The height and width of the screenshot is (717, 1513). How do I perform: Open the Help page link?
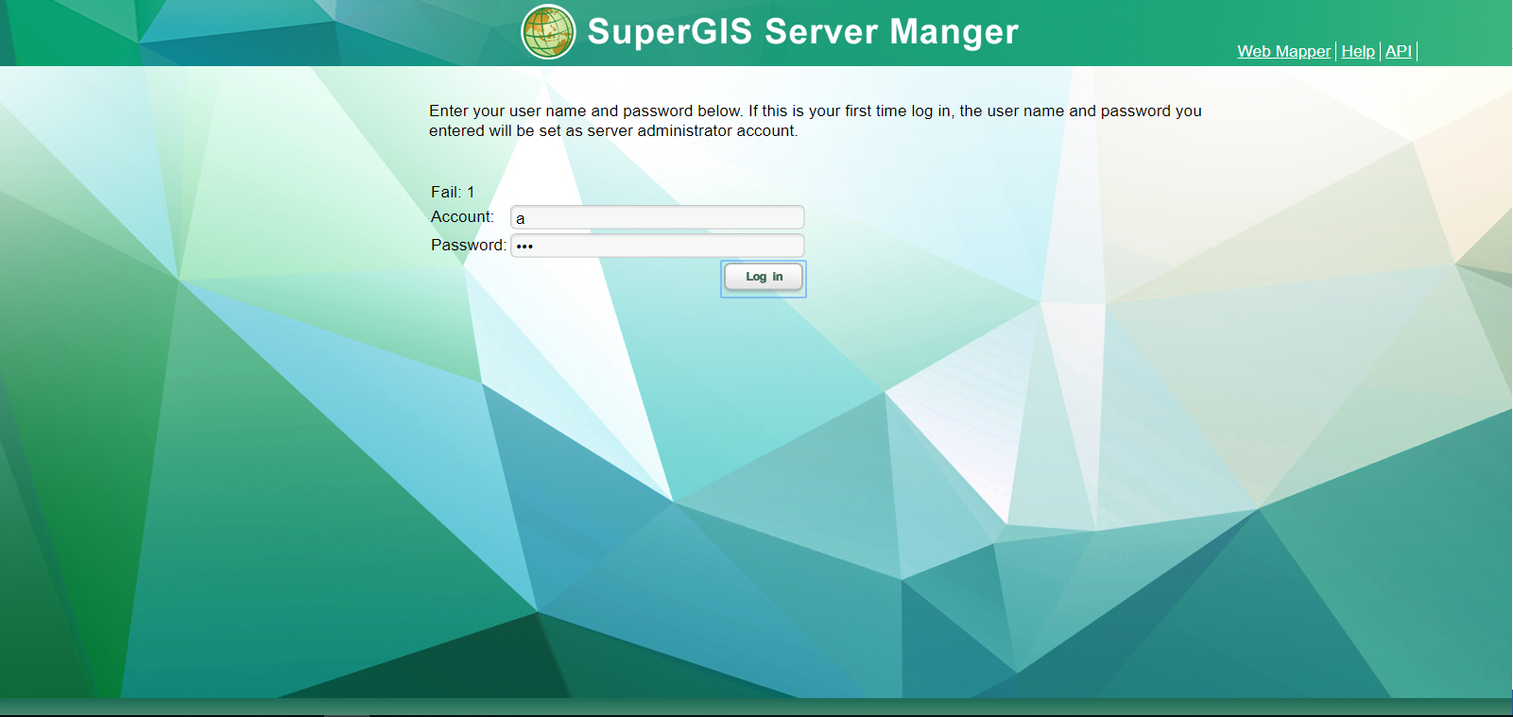[1357, 52]
